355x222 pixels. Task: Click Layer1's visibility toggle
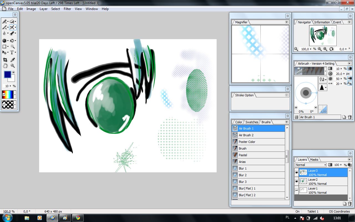pyautogui.click(x=296, y=190)
